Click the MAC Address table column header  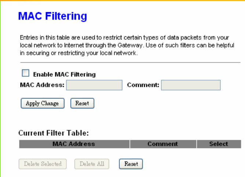[74, 144]
